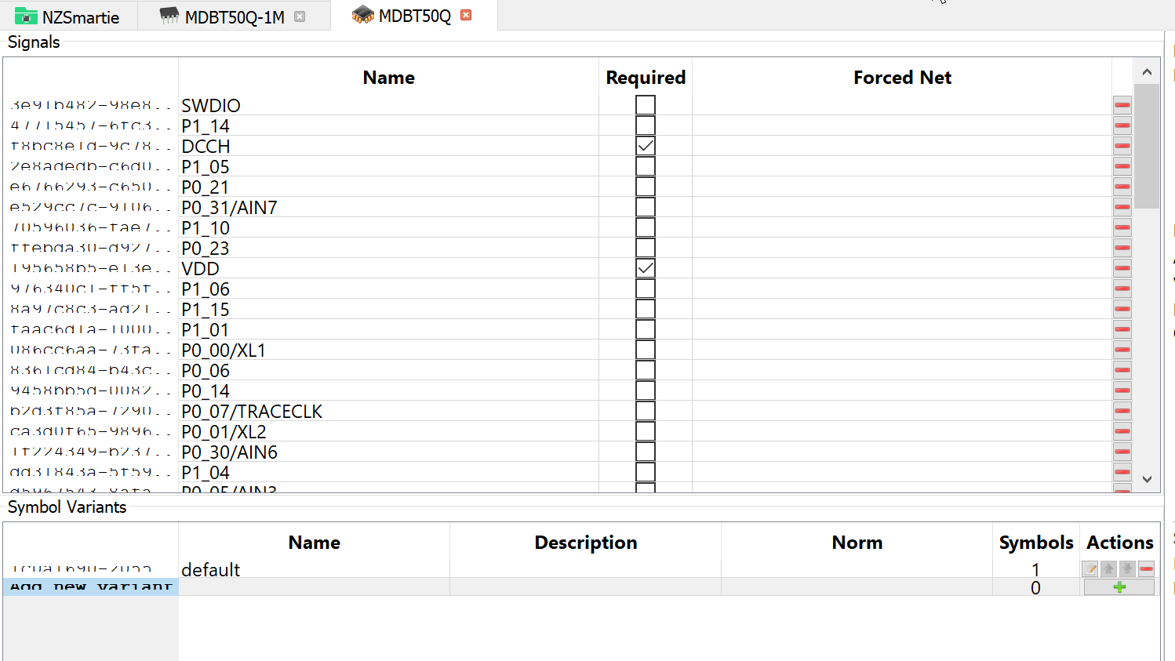This screenshot has height=661, width=1175.
Task: Uncheck Required for the DCCH signal
Action: [x=645, y=145]
